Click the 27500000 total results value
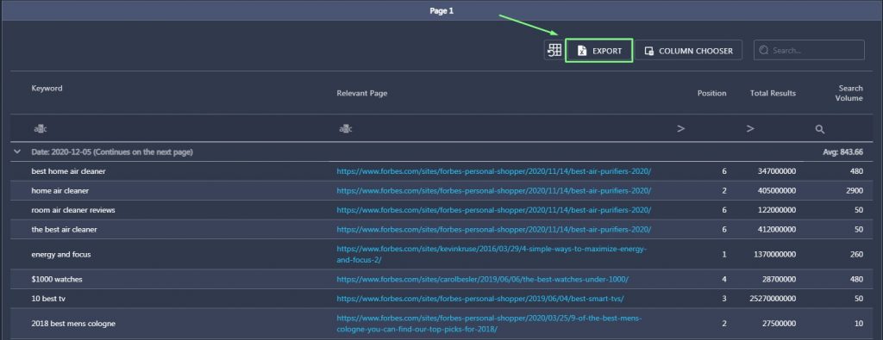Screen dimensions: 883x340 [780, 324]
